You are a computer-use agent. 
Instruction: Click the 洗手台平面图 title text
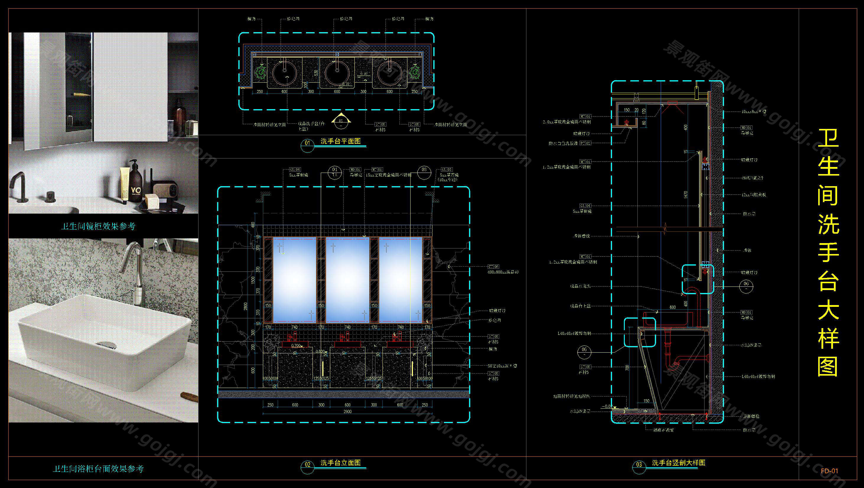(341, 141)
